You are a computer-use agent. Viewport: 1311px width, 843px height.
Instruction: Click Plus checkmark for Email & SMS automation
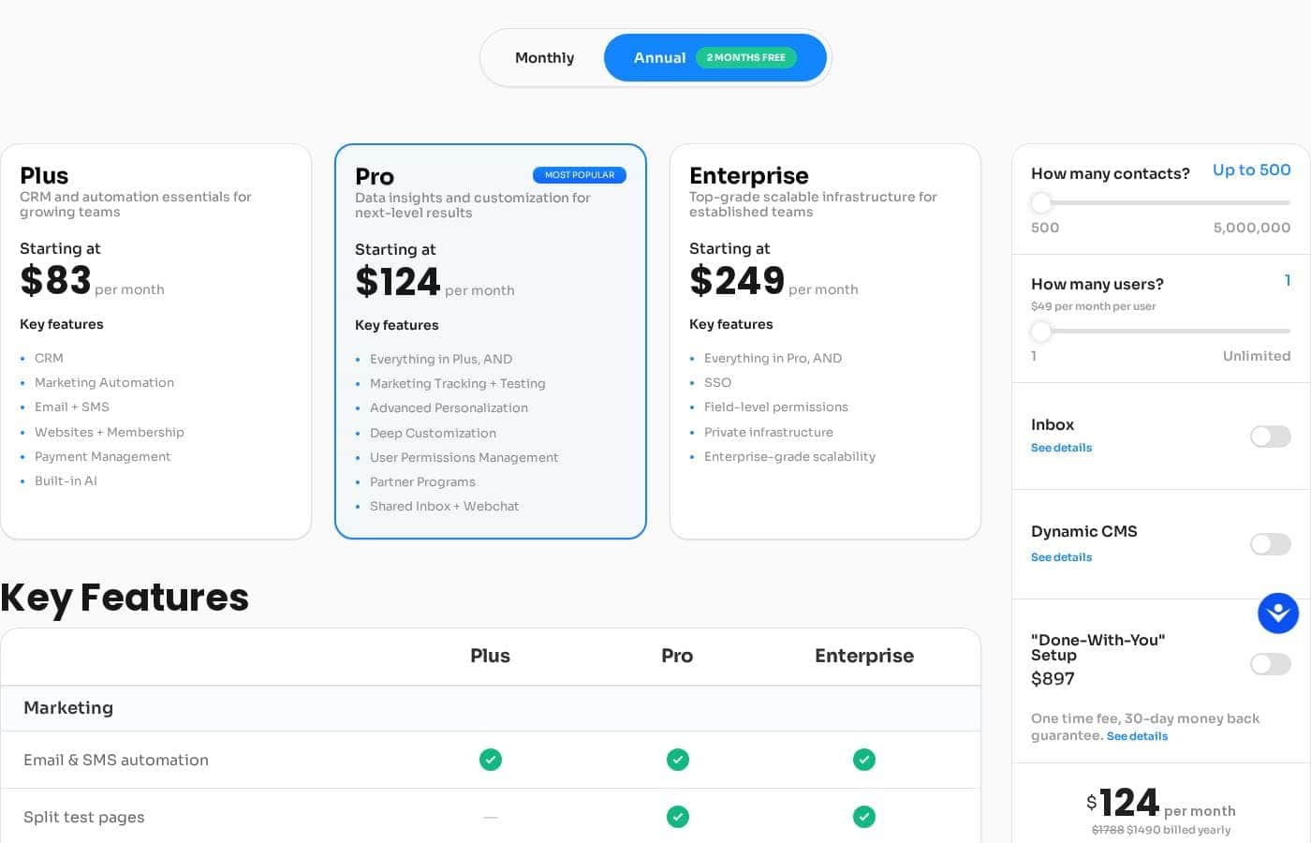491,760
